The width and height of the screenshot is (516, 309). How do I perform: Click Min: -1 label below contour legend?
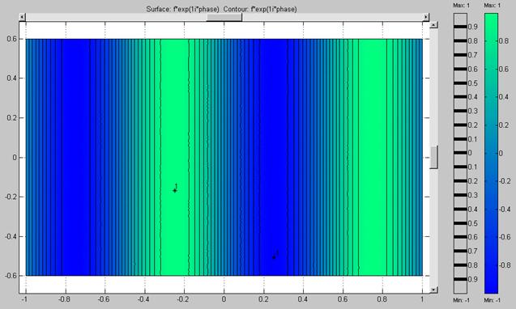tap(462, 300)
